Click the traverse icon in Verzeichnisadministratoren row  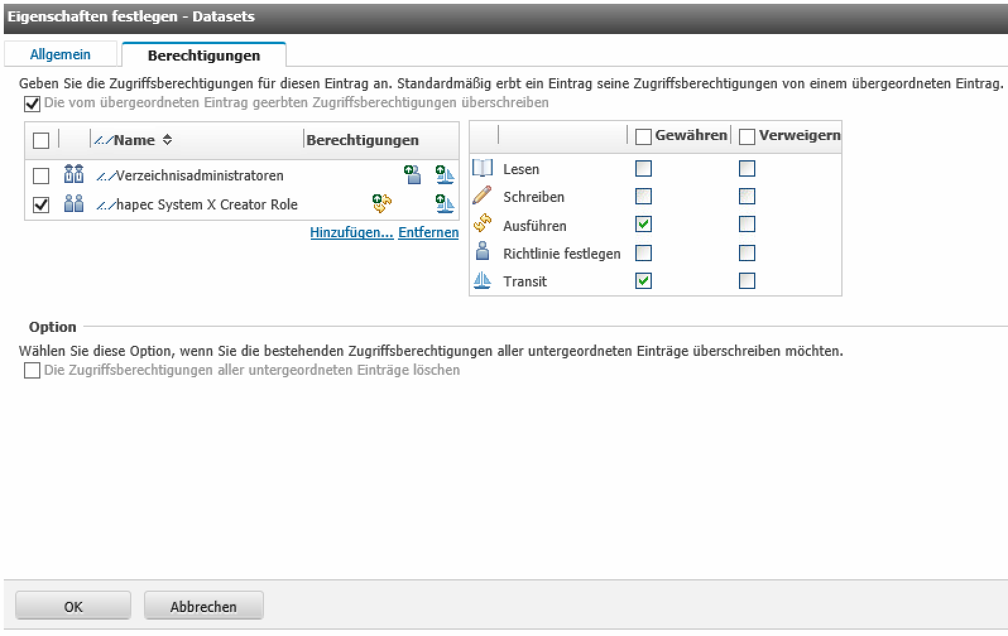[445, 175]
